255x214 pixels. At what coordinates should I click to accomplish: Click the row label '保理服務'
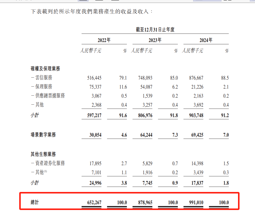(x=44, y=87)
